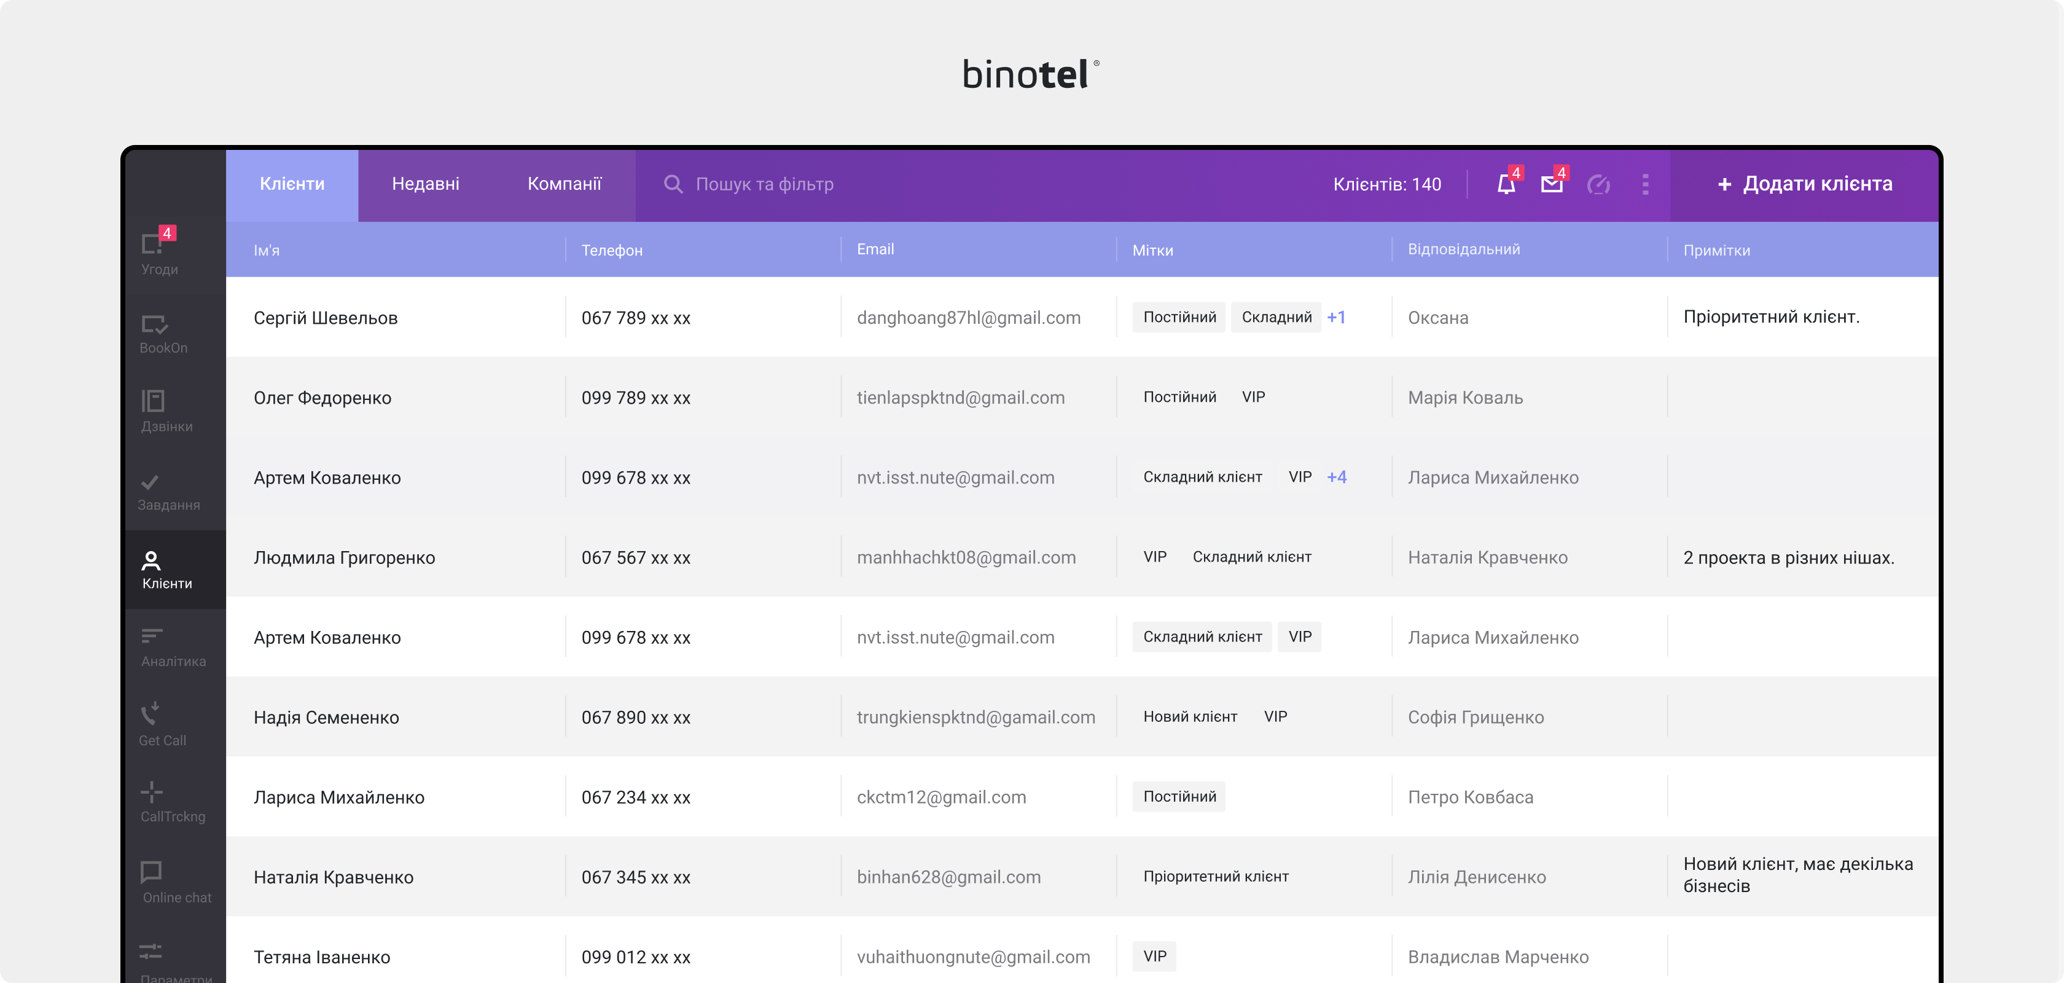
Task: Click the Постійний tag on Олег Федоренко row
Action: coord(1179,398)
